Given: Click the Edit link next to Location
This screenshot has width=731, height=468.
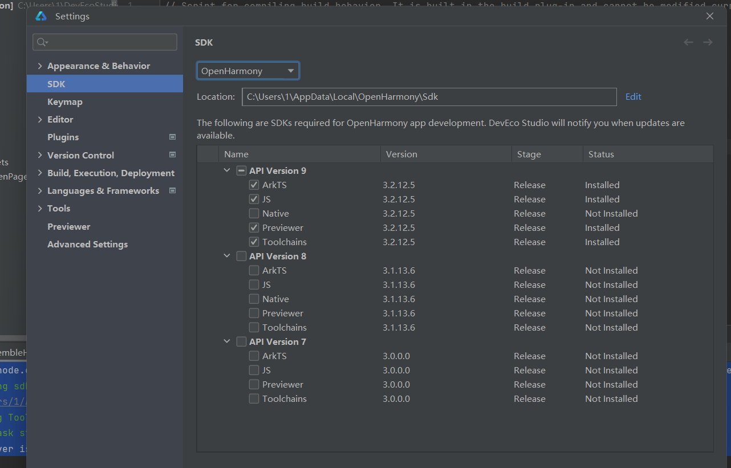Looking at the screenshot, I should pyautogui.click(x=633, y=96).
